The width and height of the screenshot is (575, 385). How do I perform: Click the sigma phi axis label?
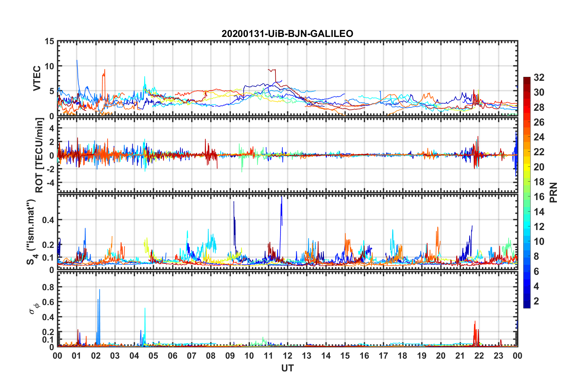34,309
